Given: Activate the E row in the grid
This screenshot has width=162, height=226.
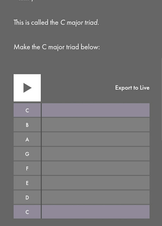Looking at the screenshot, I should pyautogui.click(x=96, y=183).
